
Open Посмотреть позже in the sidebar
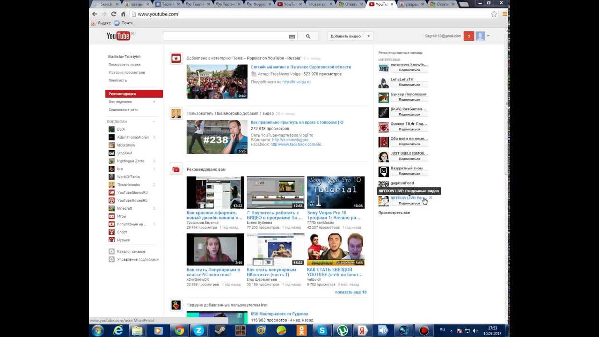pos(124,65)
